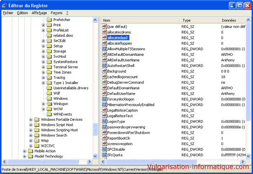
Task: Expand the Time Zones key
Action: coord(43,72)
